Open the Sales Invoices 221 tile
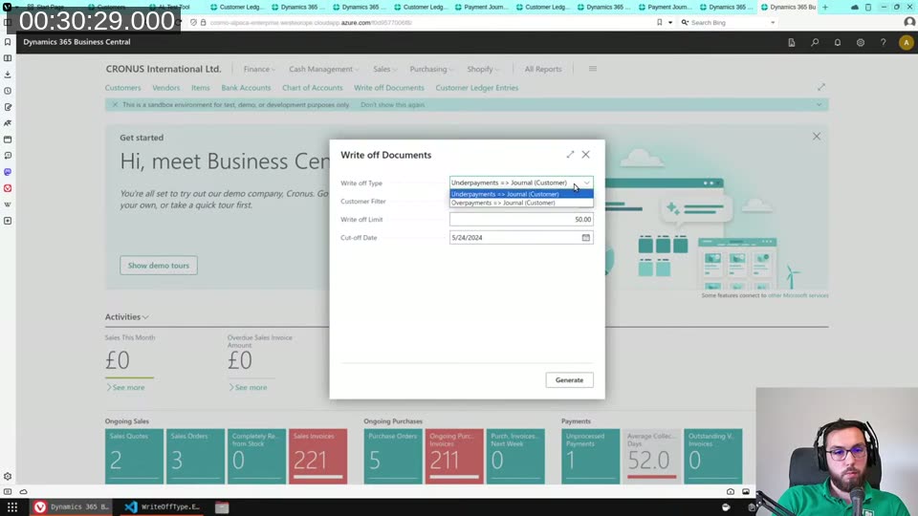The image size is (918, 516). [317, 457]
